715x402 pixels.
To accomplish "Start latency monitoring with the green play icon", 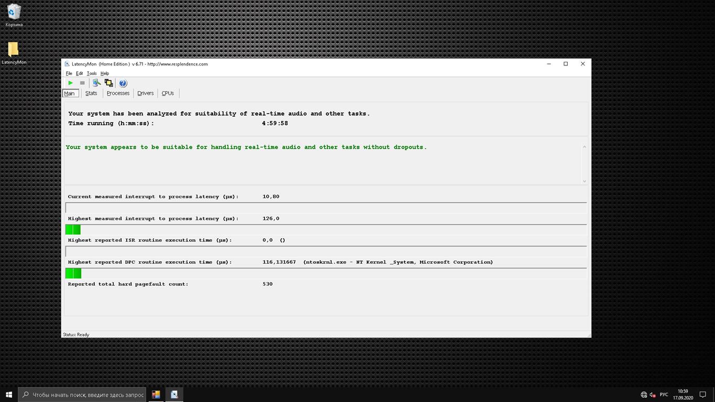I will coord(70,83).
